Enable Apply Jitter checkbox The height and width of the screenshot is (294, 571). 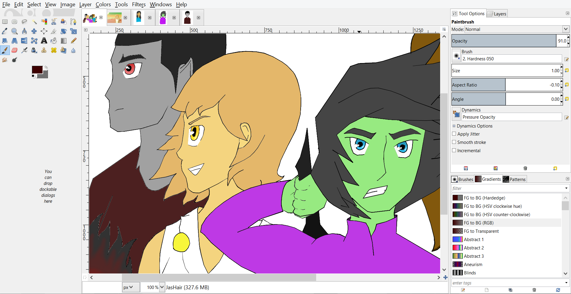pos(454,134)
